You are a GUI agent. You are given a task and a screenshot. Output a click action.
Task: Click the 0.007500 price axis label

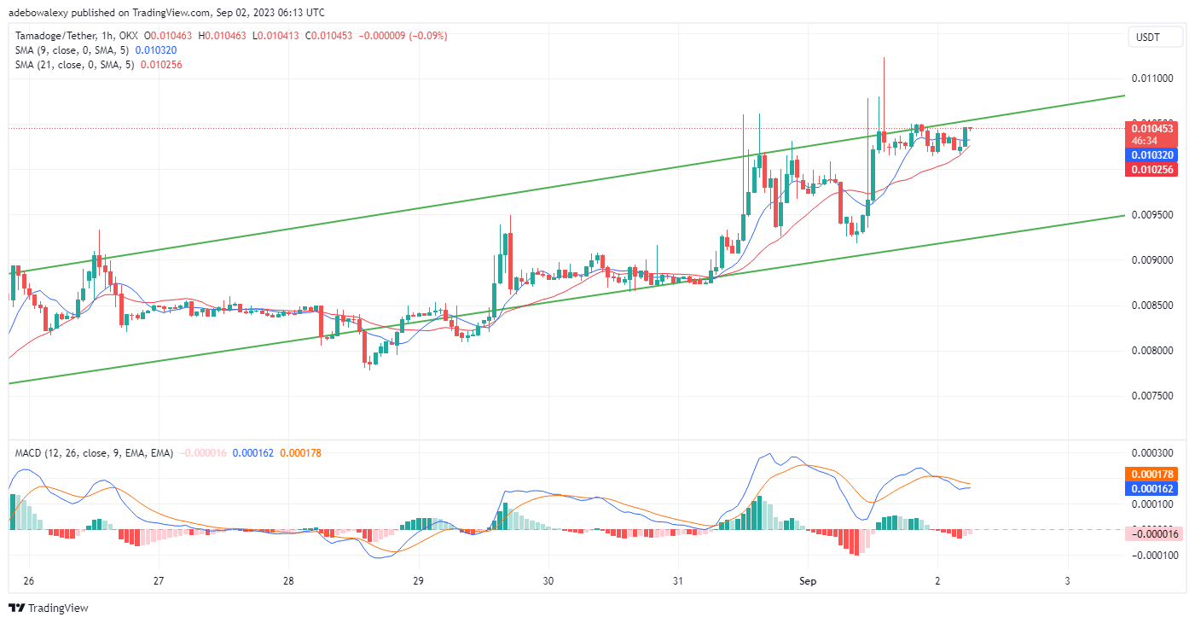click(x=1153, y=396)
